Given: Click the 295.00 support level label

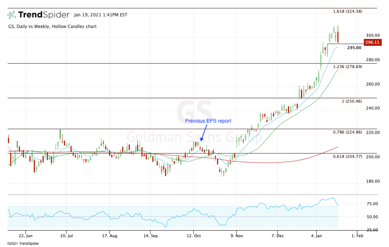Looking at the screenshot, I should (354, 48).
